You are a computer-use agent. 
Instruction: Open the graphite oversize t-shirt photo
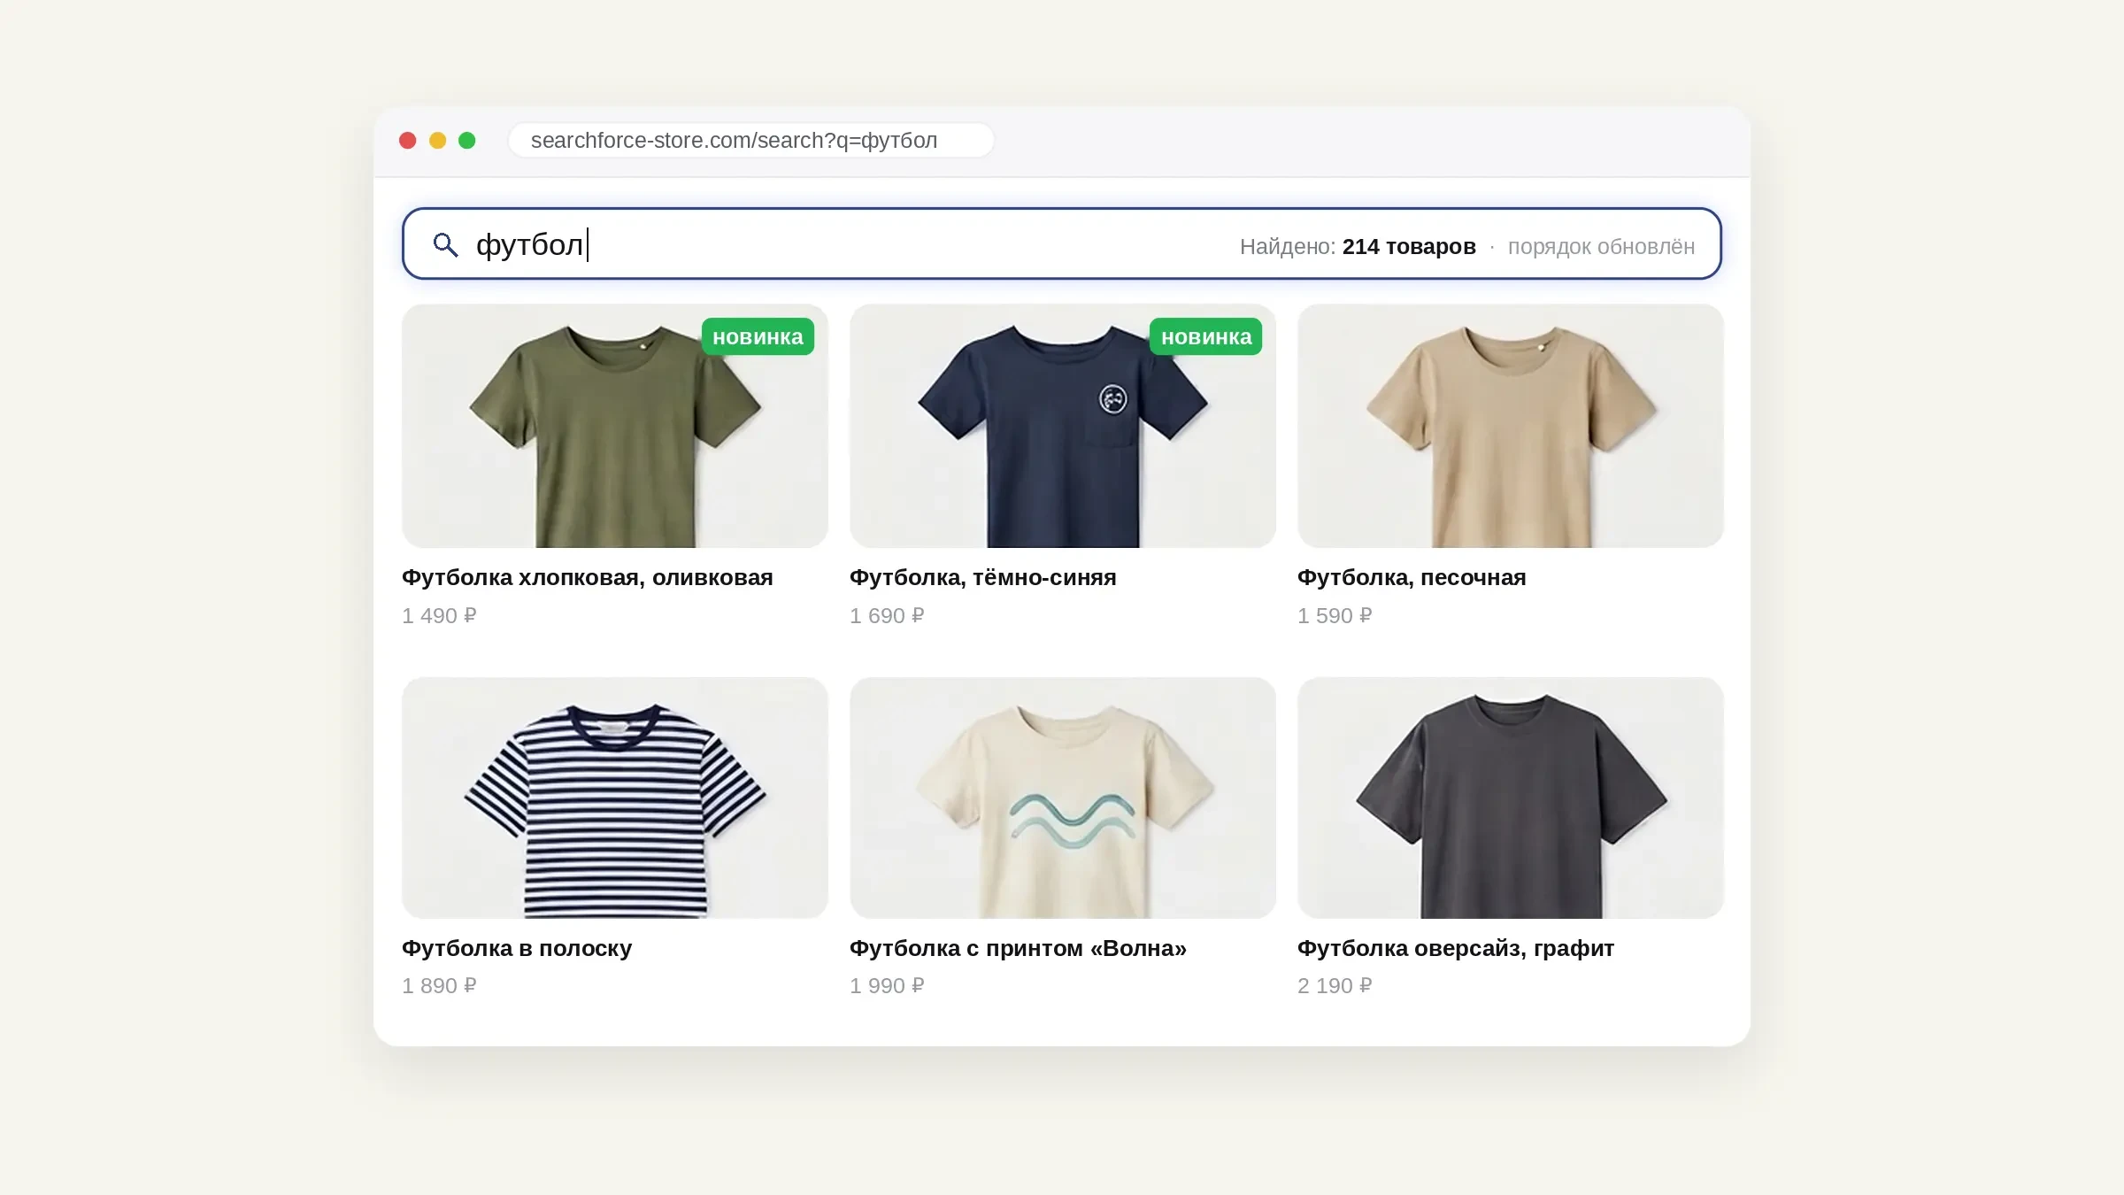pyautogui.click(x=1511, y=798)
